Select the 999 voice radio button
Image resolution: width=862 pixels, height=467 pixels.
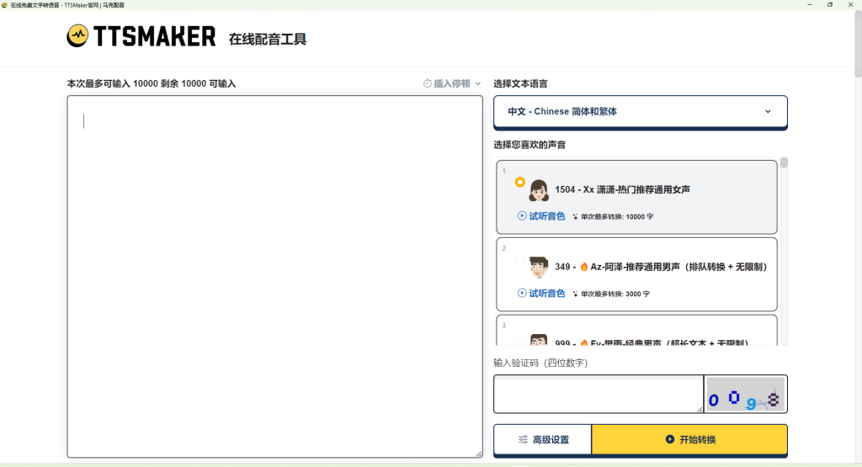point(519,337)
